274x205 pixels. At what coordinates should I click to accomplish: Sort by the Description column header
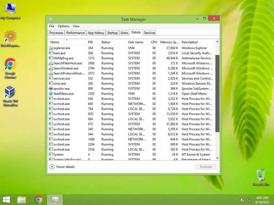point(197,42)
